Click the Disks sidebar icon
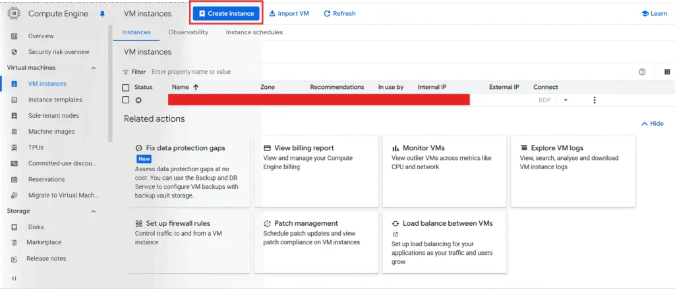Screen dimensions: 675x289 (15, 227)
